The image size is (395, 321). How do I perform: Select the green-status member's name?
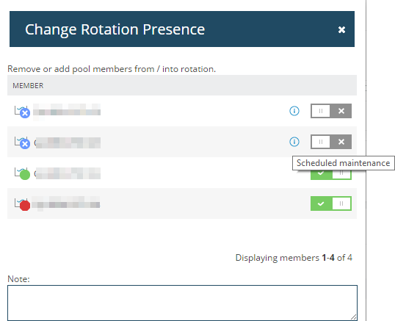(68, 173)
